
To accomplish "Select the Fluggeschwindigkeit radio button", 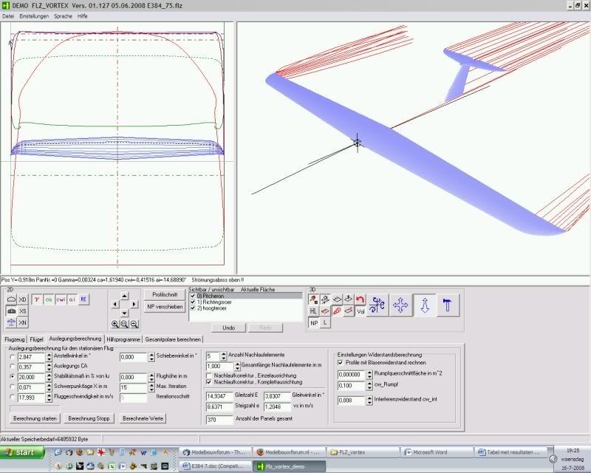I will [x=13, y=397].
